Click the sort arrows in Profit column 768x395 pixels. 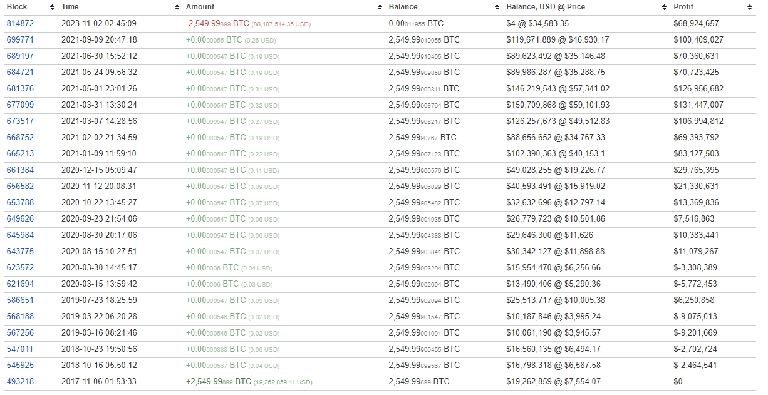749,7
